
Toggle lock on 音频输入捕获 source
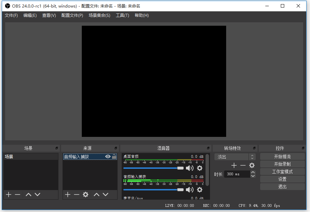[114, 157]
